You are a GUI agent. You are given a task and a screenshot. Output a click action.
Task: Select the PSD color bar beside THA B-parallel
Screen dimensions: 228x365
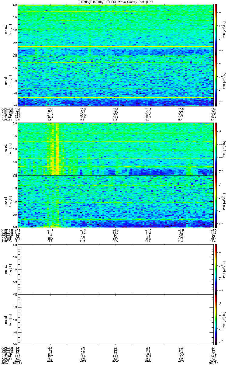tap(216, 80)
